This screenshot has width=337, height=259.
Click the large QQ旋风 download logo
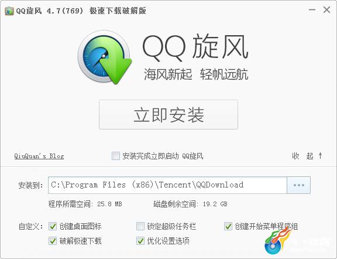click(x=105, y=57)
